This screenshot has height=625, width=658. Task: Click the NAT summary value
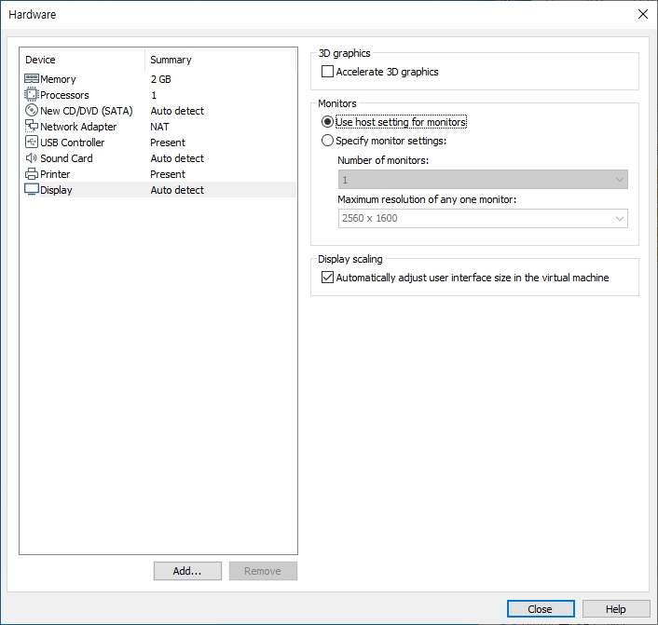[160, 127]
